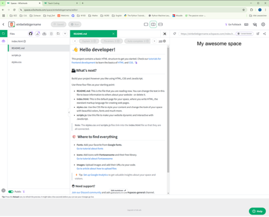
Task: Click the README vertical scrollbar
Action: pyautogui.click(x=168, y=110)
